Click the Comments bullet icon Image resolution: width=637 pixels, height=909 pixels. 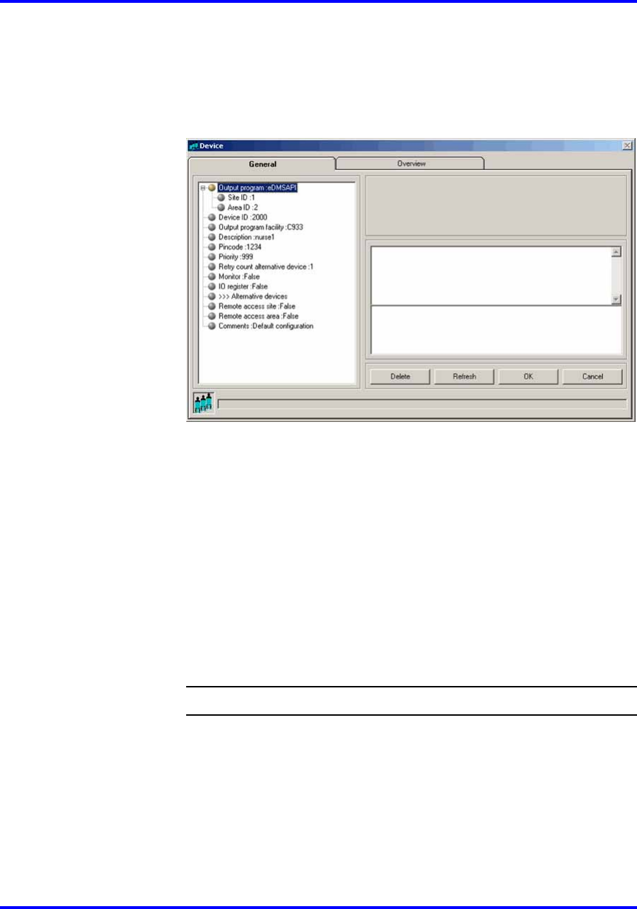[x=212, y=326]
